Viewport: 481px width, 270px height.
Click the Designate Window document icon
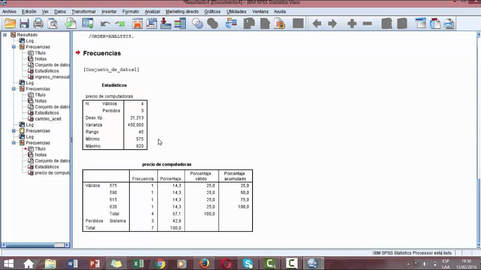click(280, 24)
